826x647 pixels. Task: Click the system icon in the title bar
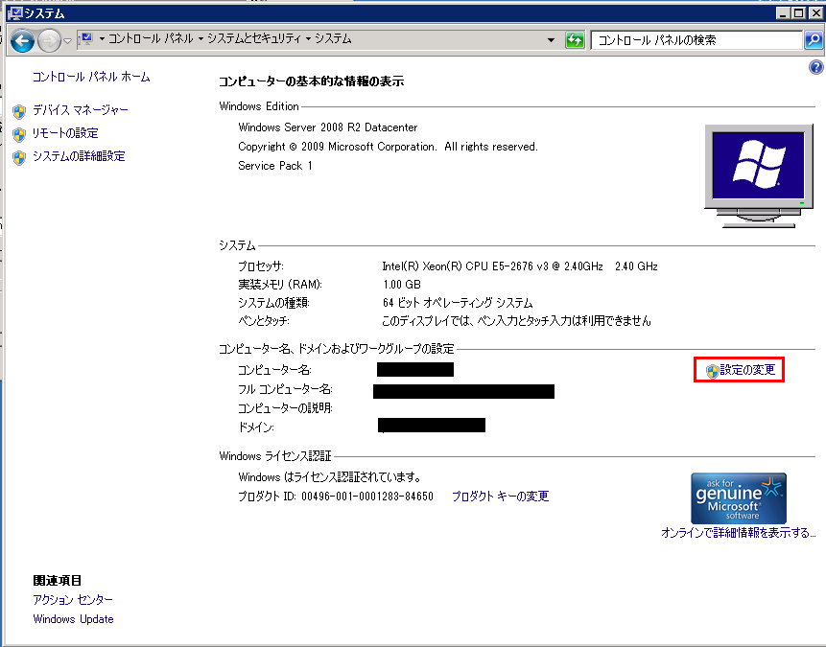12,12
